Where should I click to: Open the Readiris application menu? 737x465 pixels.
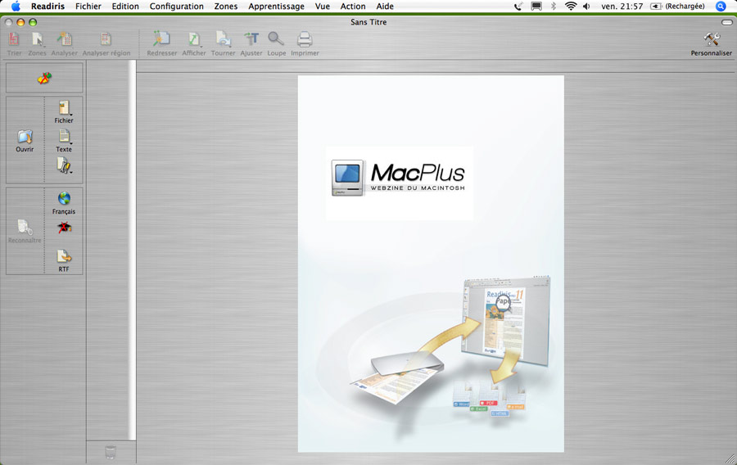pos(48,6)
